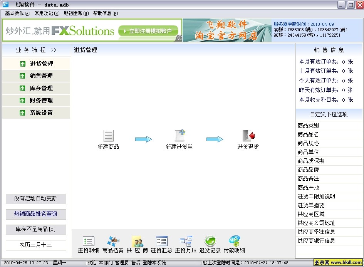364x267 pixels.
Task: Open the 新建进货单 icon
Action: coord(180,135)
